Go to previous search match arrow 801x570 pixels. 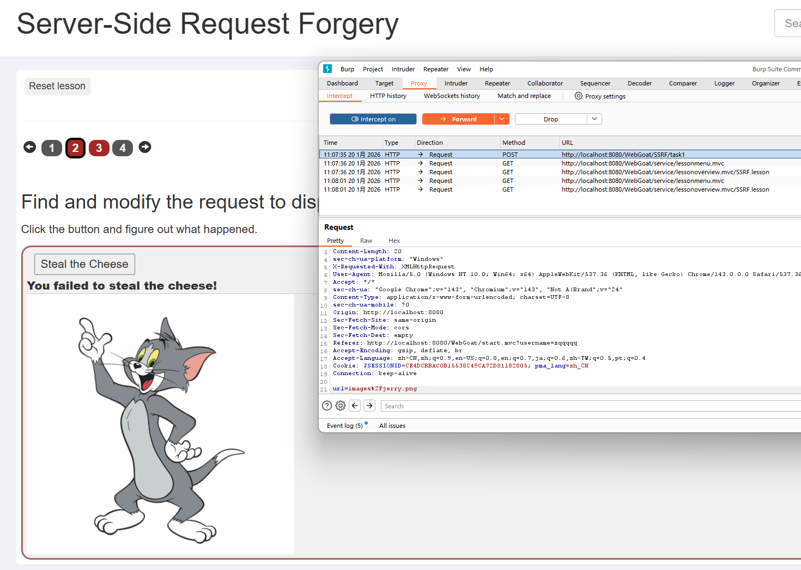(x=355, y=406)
